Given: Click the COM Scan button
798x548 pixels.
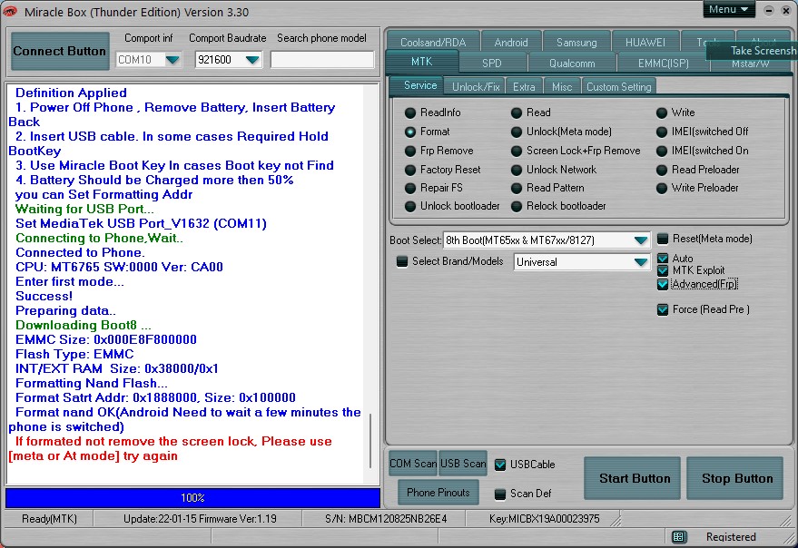Looking at the screenshot, I should 413,464.
